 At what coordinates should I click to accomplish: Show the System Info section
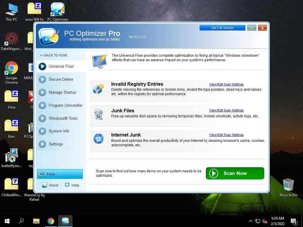pyautogui.click(x=61, y=131)
